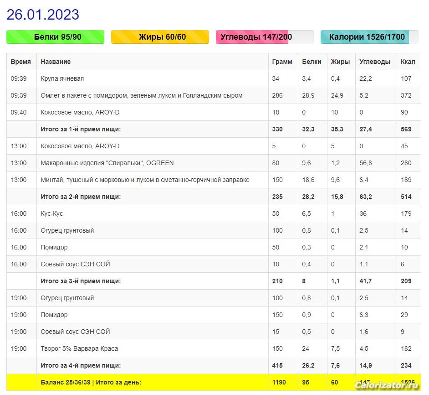429x395 pixels.
Task: Click calorie value 372 in the omelet row
Action: pos(406,95)
